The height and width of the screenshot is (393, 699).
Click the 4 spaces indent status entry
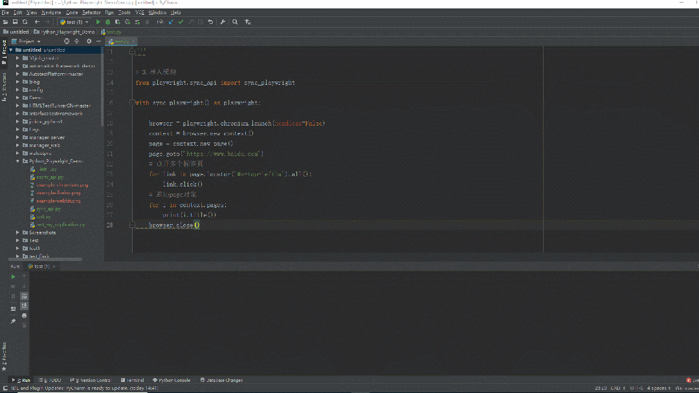(658, 388)
